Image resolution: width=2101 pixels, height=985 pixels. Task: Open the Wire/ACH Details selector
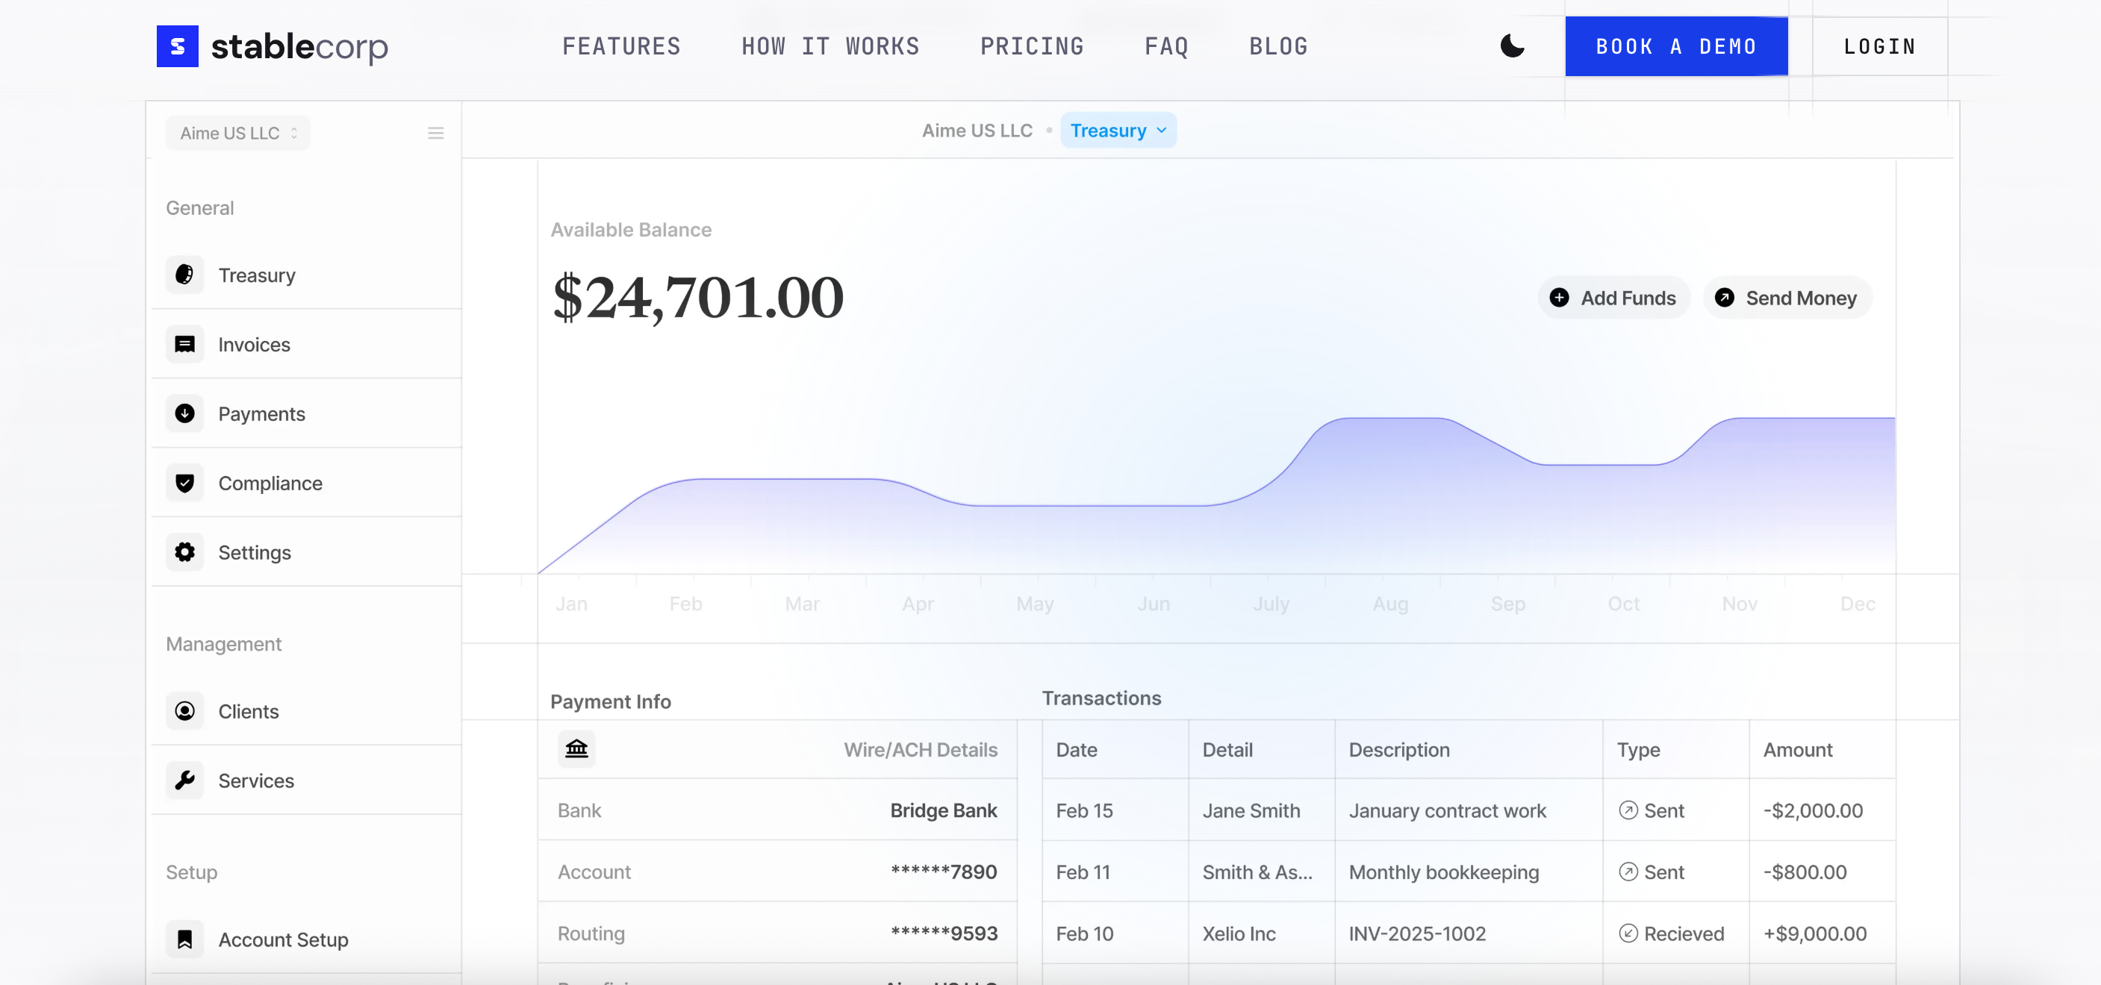tap(921, 749)
